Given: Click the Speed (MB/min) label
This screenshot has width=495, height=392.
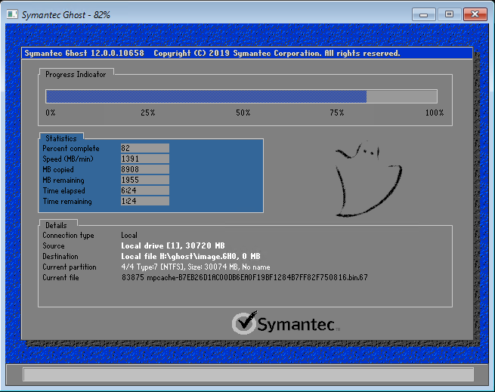Looking at the screenshot, I should click(68, 159).
